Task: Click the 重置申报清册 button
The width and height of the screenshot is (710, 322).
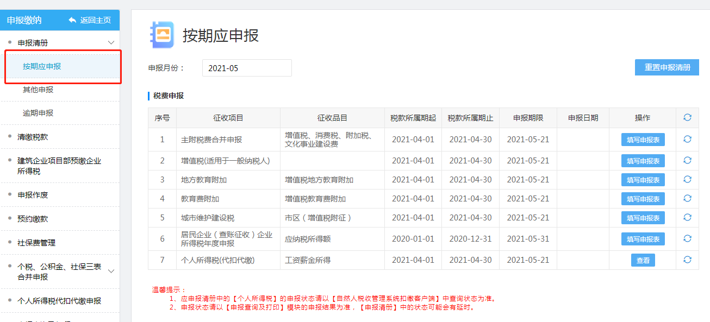Action: [667, 67]
